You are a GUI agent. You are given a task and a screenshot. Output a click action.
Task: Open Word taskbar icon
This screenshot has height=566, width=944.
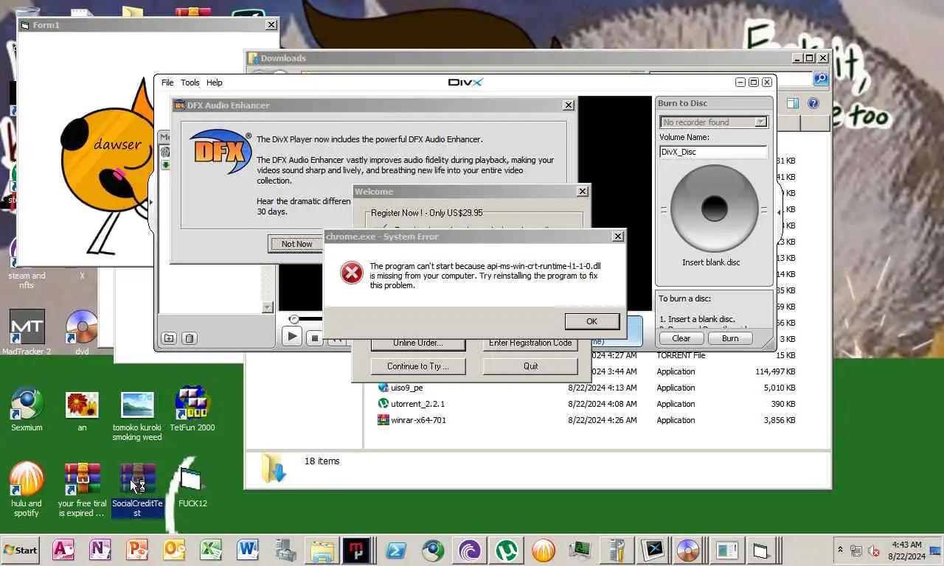pos(248,550)
